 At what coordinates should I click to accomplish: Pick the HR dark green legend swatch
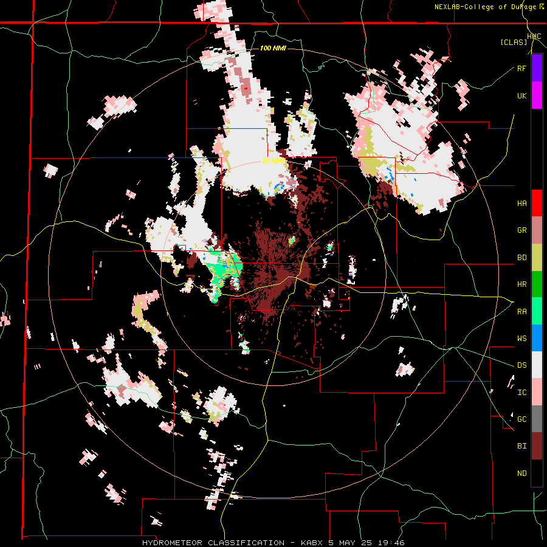537,284
